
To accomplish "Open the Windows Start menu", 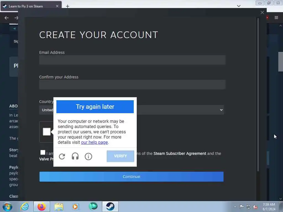I will click(7, 206).
